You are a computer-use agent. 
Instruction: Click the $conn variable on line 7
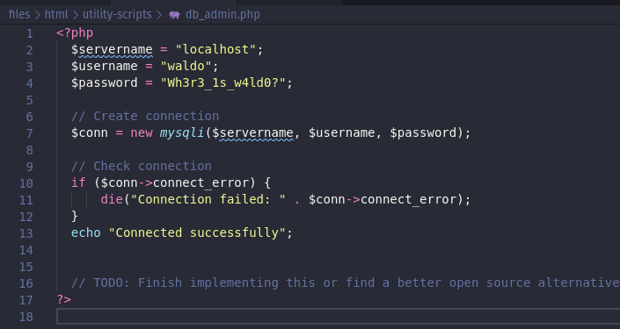point(90,132)
